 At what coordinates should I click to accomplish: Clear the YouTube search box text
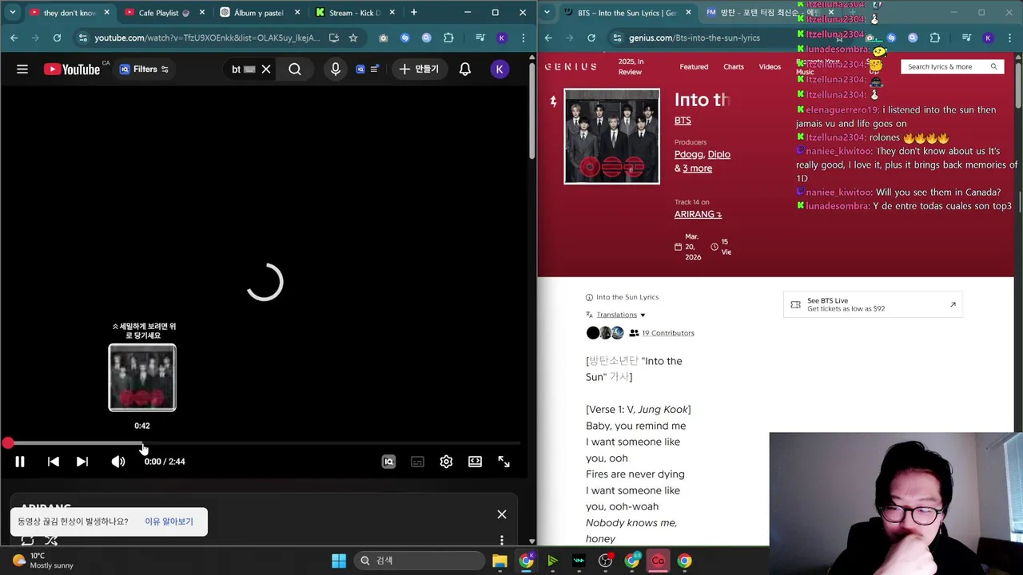266,69
